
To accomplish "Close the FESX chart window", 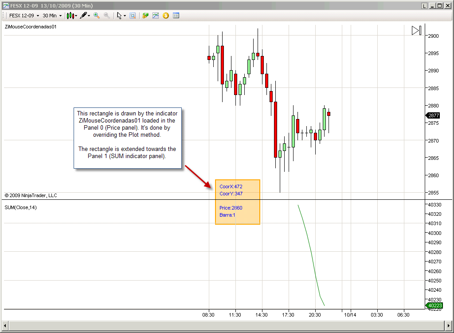I will tap(447, 6).
